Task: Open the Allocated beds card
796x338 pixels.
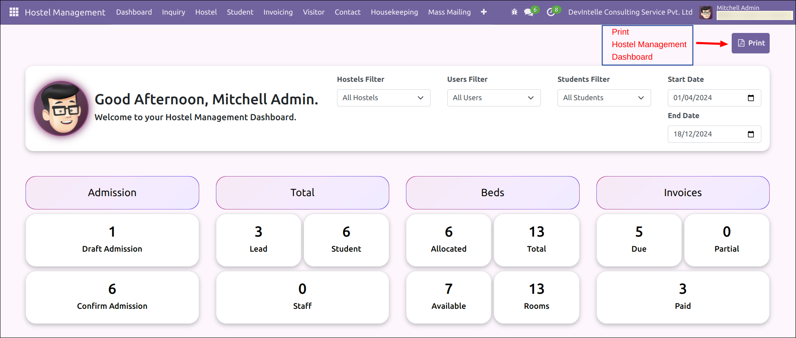Action: [x=449, y=240]
